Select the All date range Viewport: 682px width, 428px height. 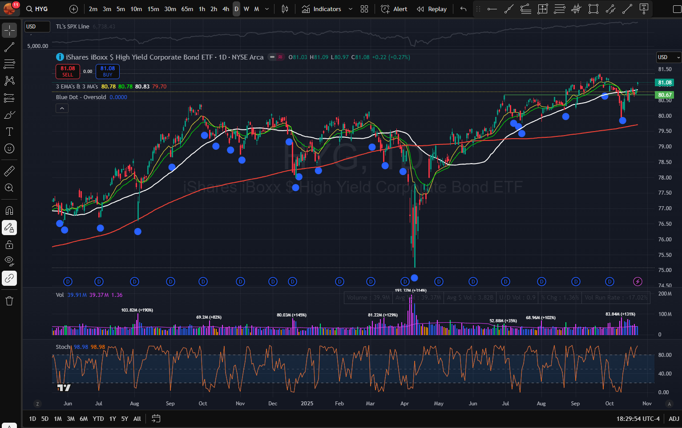pos(137,419)
